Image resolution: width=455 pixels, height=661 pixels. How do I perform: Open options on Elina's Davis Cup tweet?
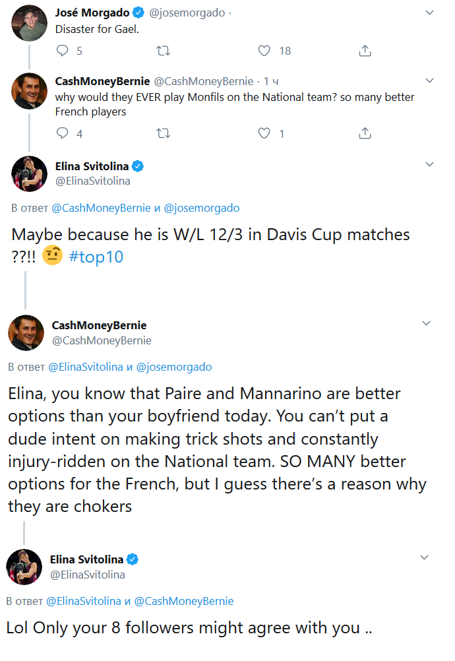tap(429, 164)
